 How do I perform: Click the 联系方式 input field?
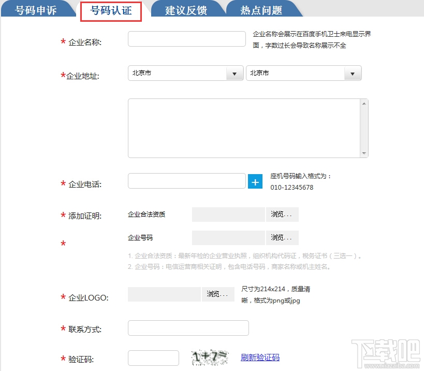(x=187, y=327)
